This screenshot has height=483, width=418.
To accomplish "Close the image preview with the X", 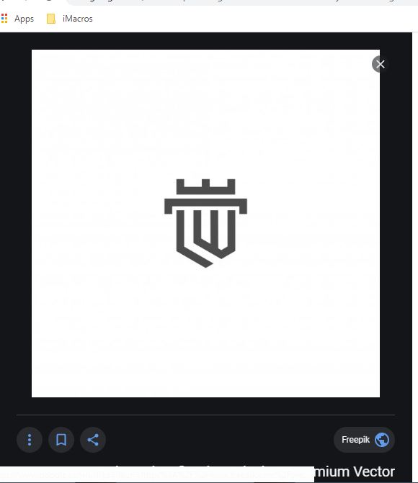I will 380,64.
